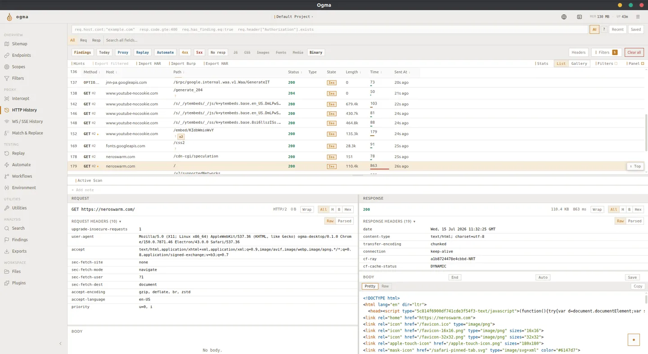Viewport: 648px width, 354px height.
Task: Click the Clear all button
Action: pos(634,52)
